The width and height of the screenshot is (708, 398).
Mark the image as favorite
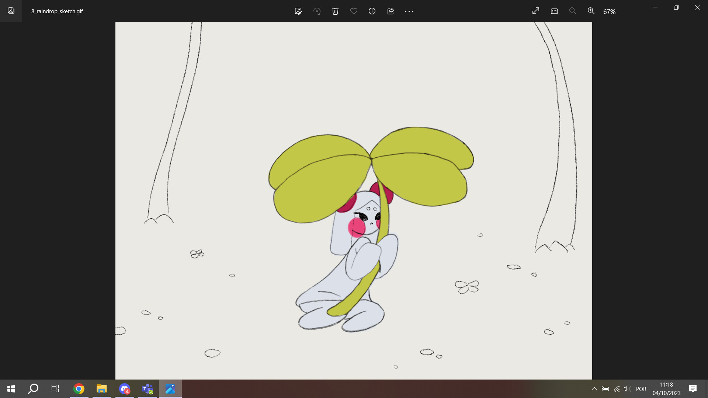tap(354, 11)
